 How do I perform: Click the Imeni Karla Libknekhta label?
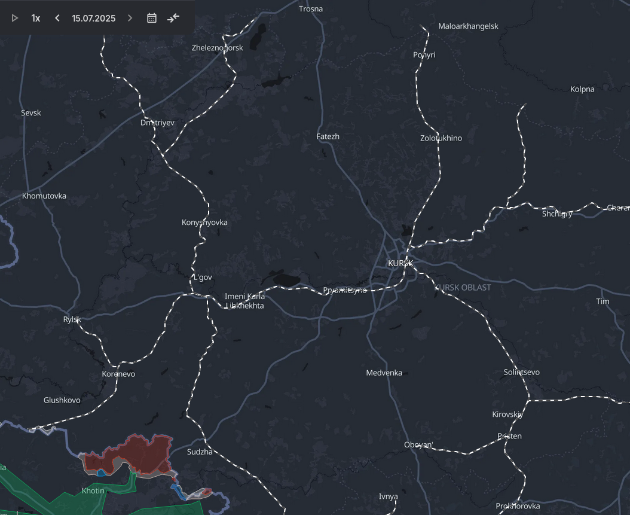click(x=244, y=301)
